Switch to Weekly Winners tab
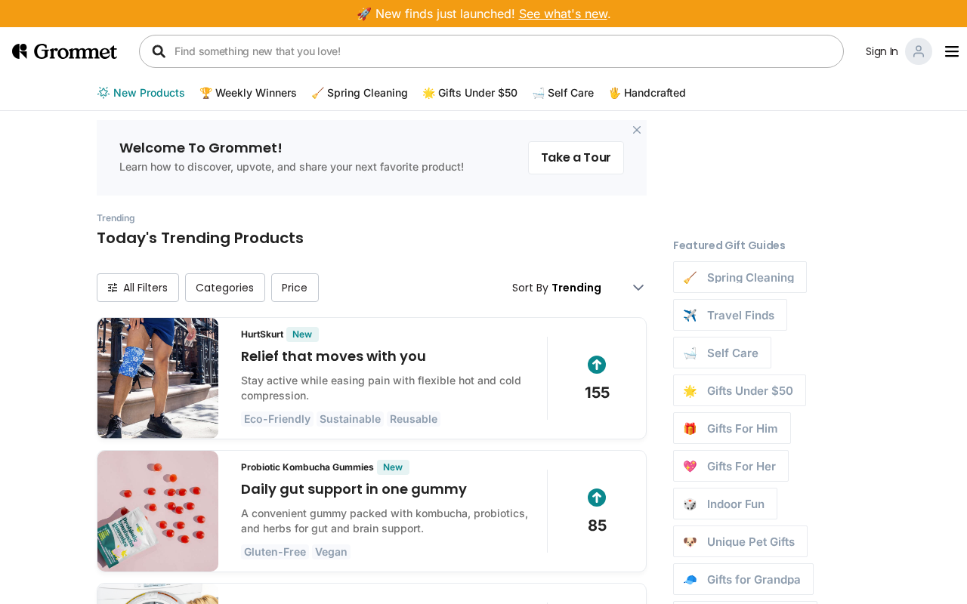The image size is (967, 604). tap(248, 93)
